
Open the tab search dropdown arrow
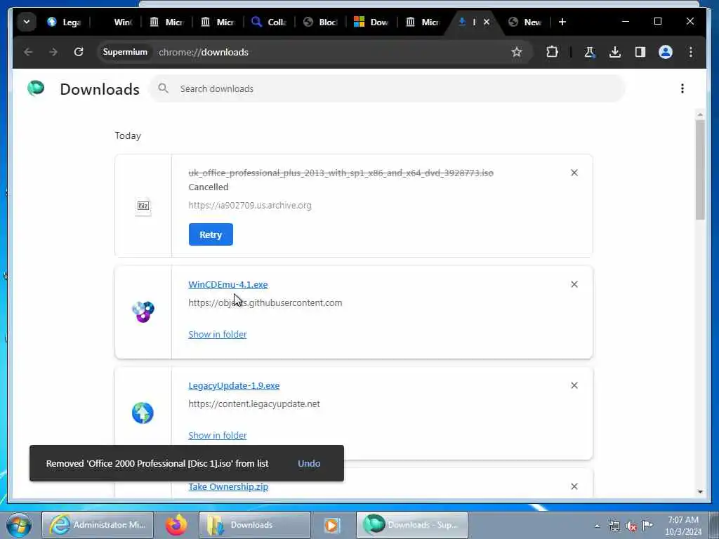point(27,22)
